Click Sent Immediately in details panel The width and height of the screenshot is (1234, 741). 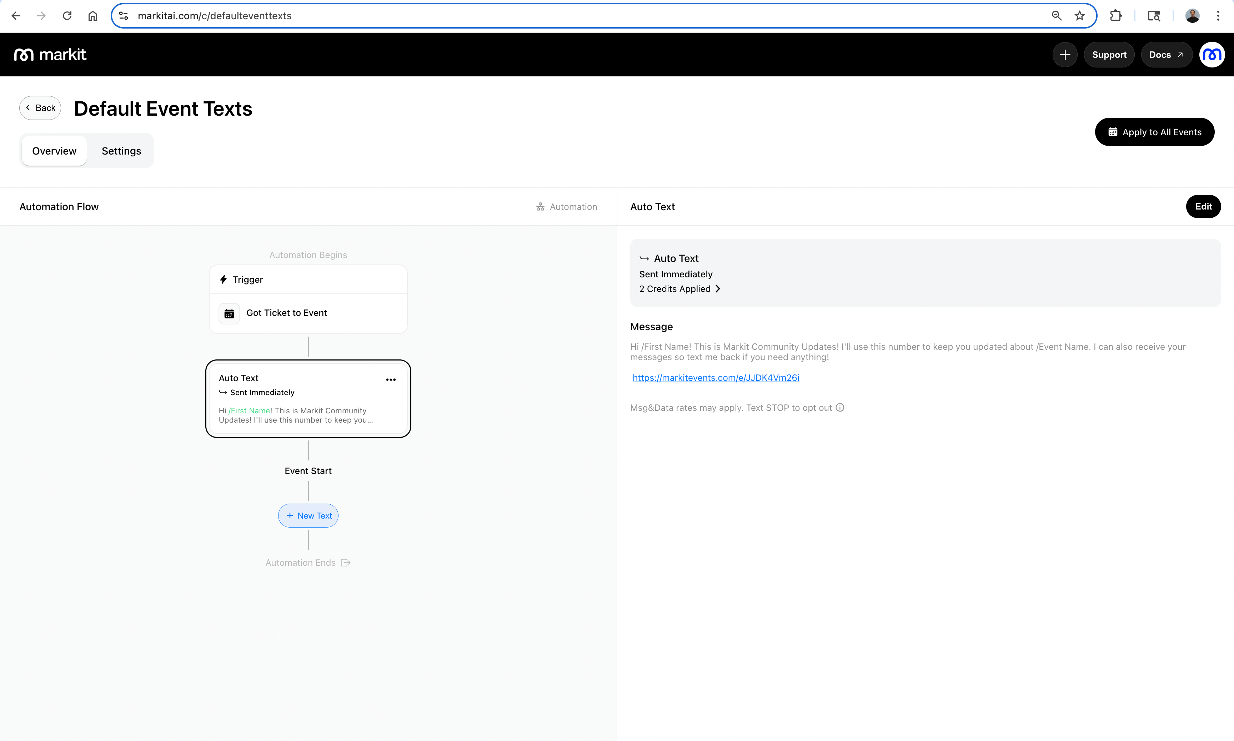pos(676,274)
